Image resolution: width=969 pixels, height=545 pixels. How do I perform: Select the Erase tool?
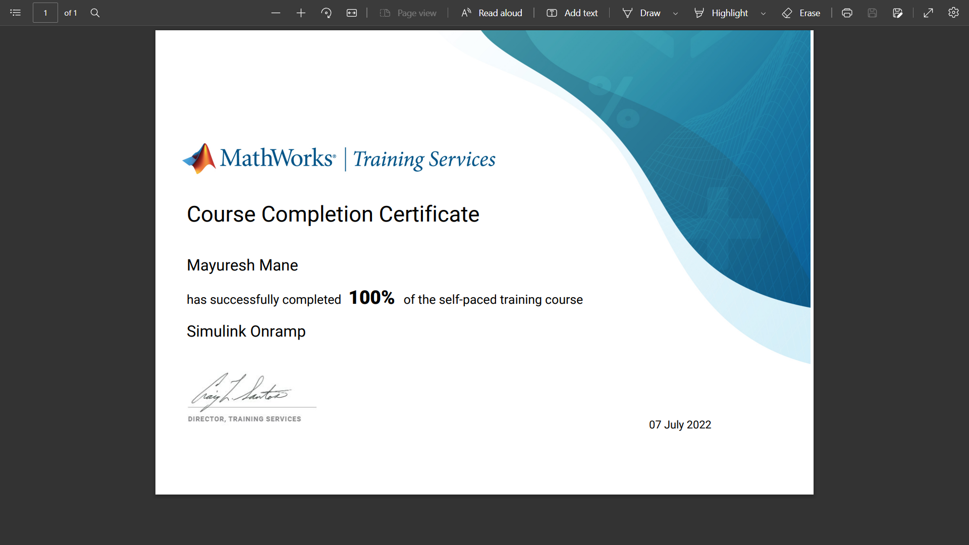[x=801, y=13]
